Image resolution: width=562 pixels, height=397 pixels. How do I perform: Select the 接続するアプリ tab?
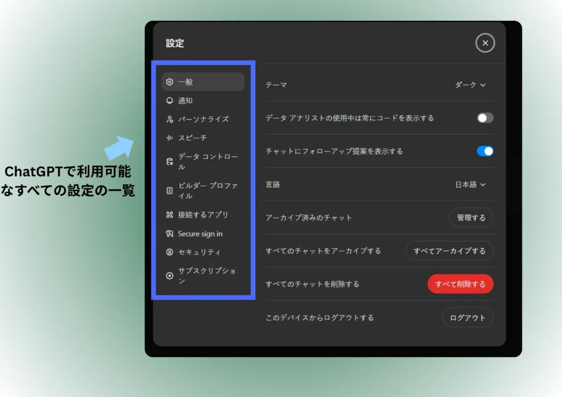203,215
